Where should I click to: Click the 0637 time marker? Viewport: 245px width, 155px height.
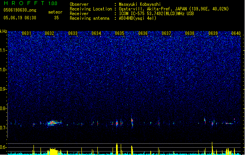(x=166, y=33)
